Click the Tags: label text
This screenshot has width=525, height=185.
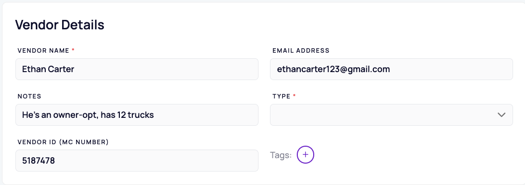click(281, 155)
